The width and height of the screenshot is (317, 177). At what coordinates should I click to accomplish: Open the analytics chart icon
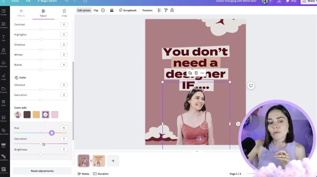click(x=279, y=2)
